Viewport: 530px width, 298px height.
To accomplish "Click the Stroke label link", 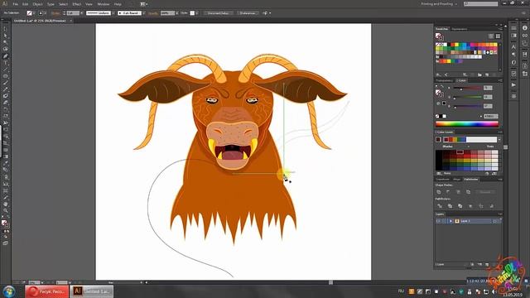I will tap(55, 13).
